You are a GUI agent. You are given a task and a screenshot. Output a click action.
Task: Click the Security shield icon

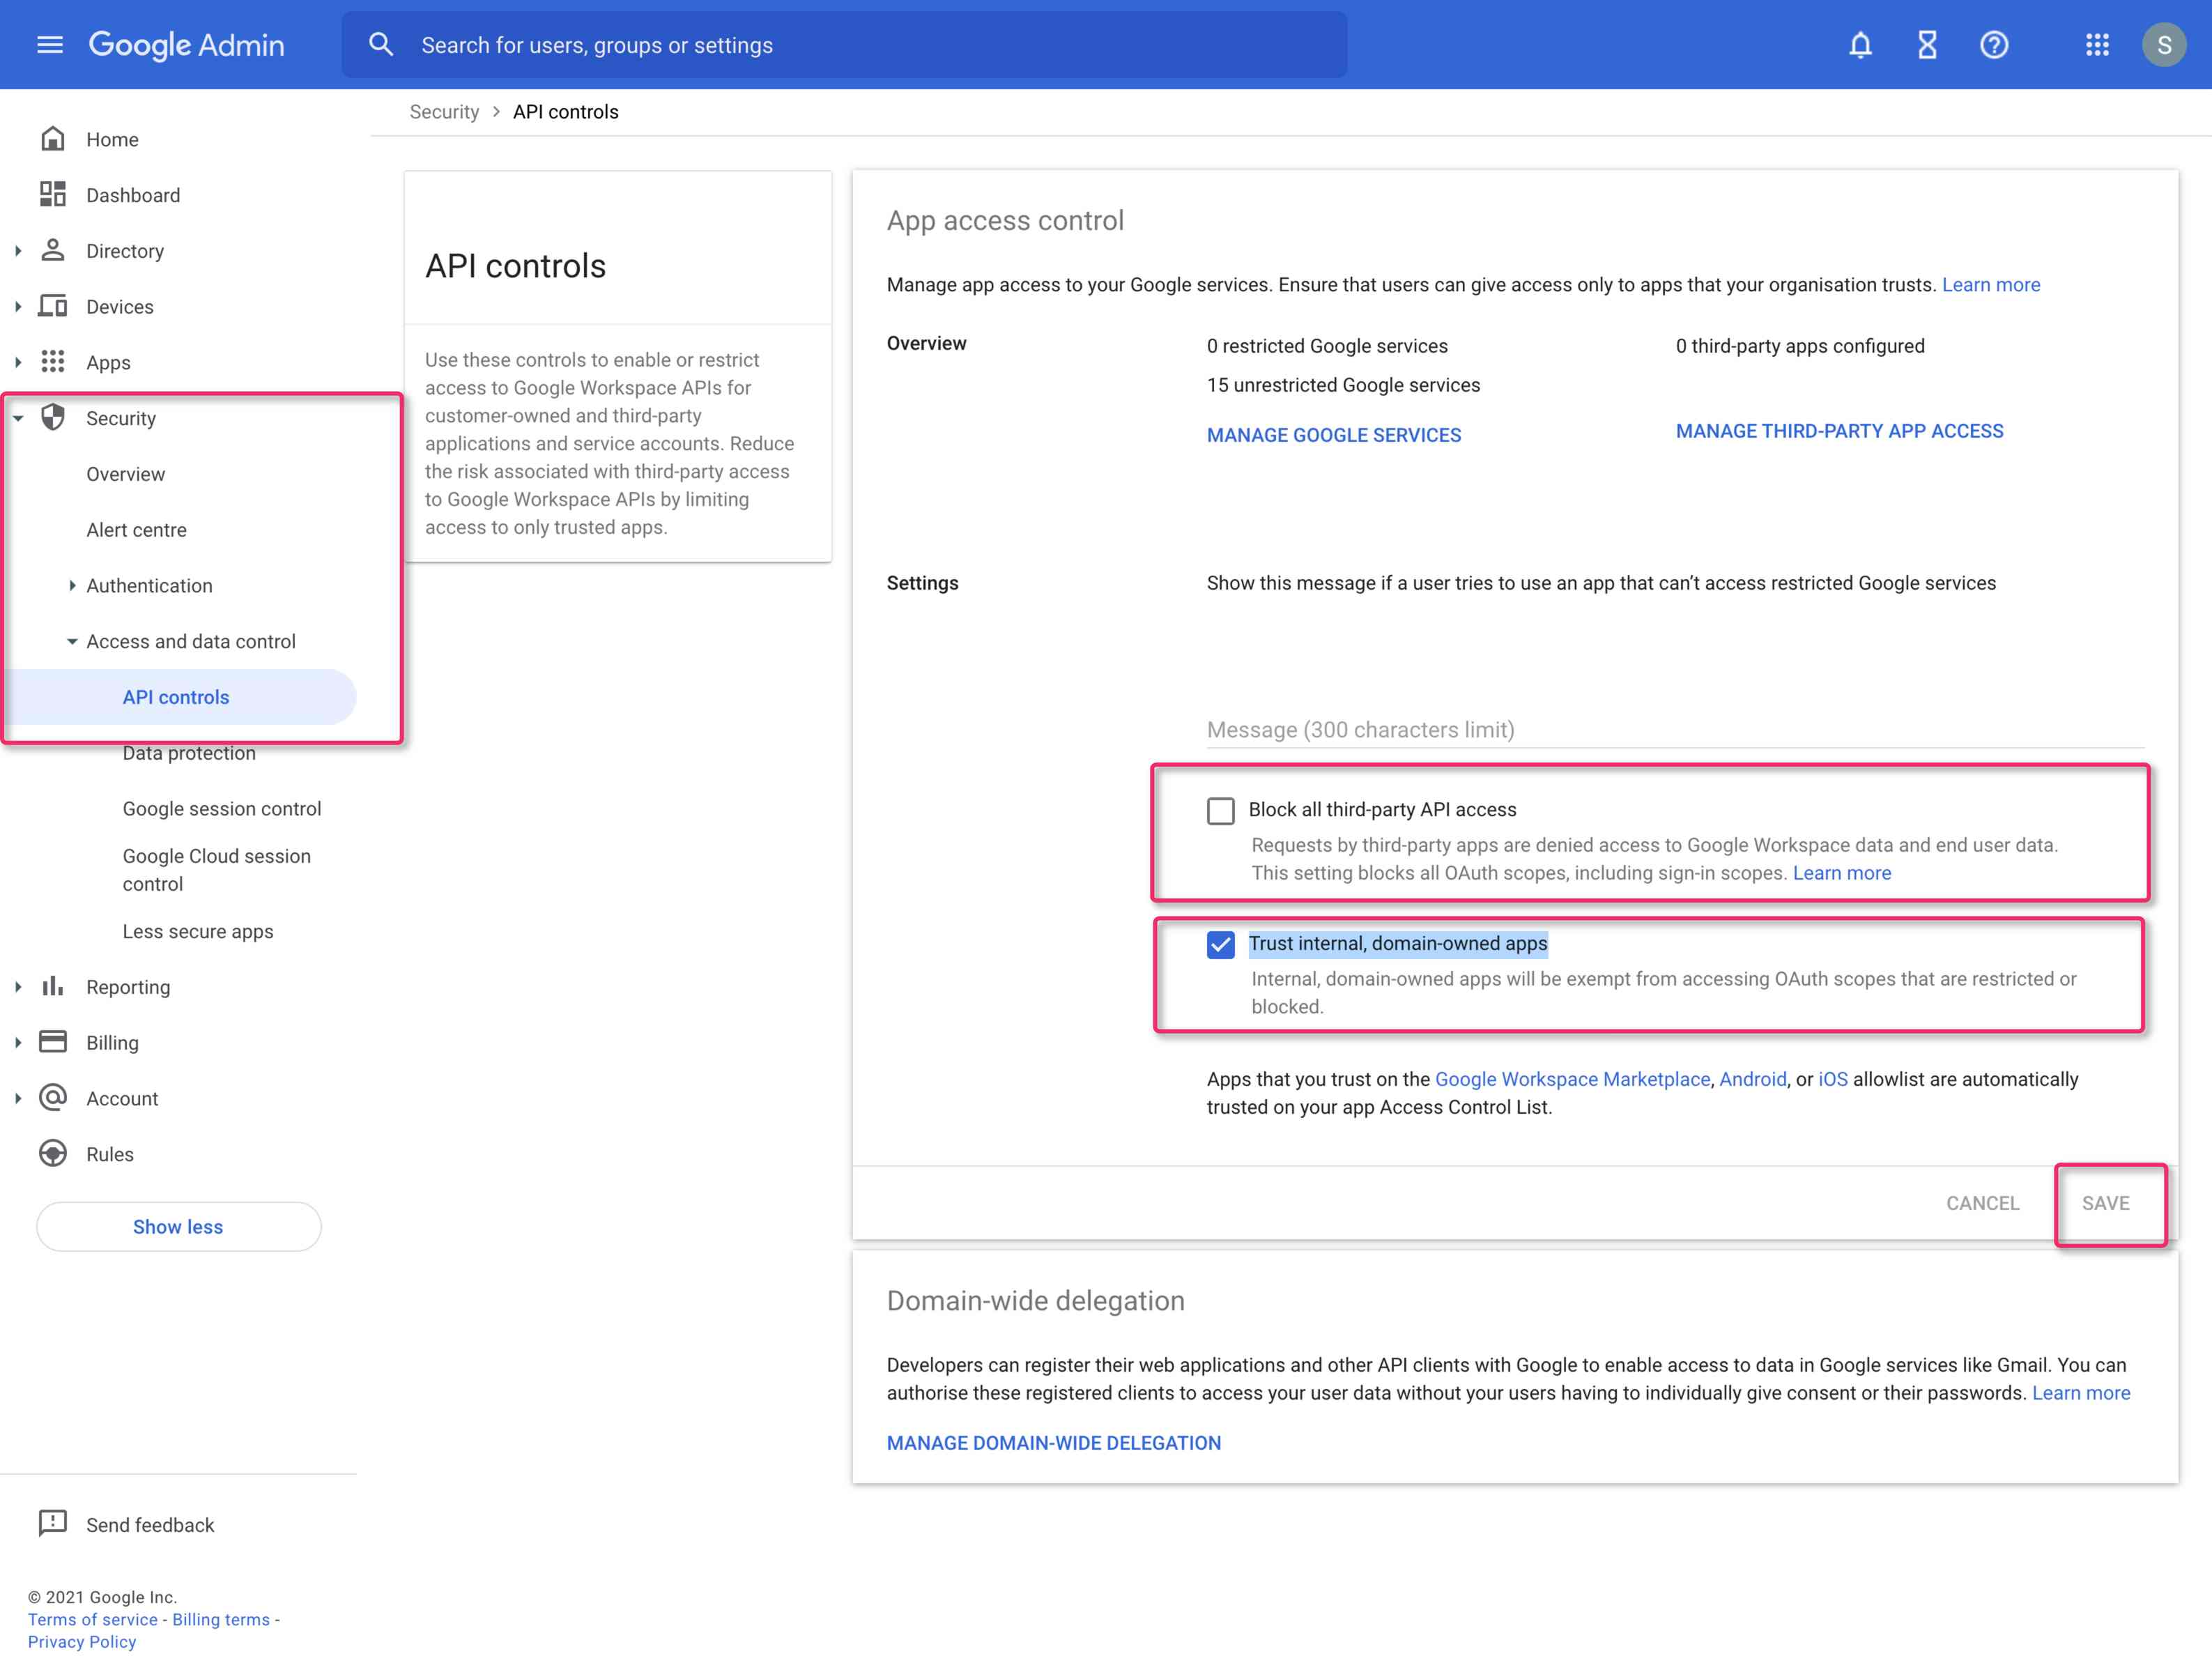point(53,418)
